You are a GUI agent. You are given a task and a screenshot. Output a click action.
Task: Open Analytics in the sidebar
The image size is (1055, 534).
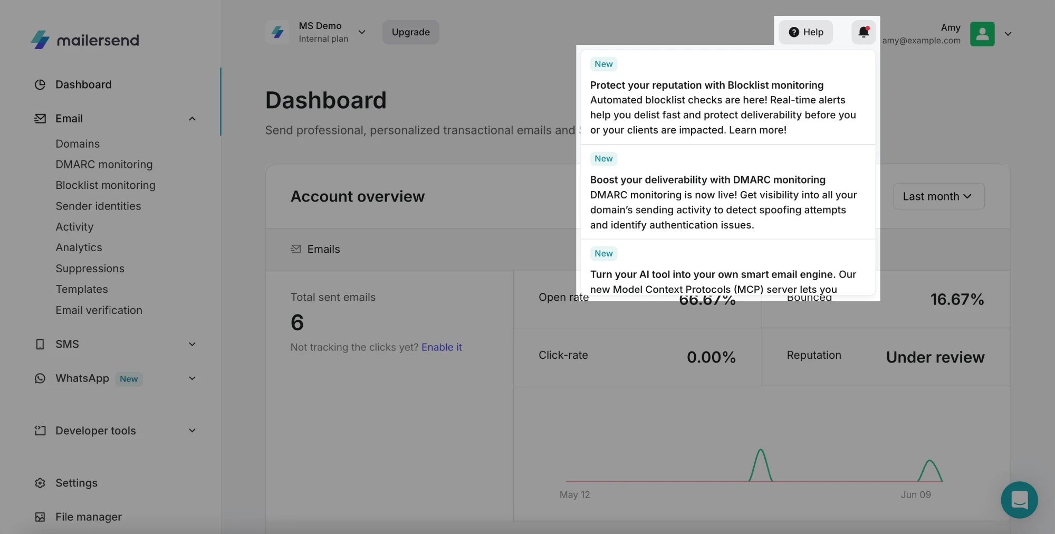(79, 247)
